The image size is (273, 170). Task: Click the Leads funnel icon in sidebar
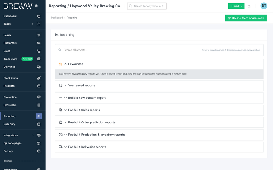pos(39,35)
